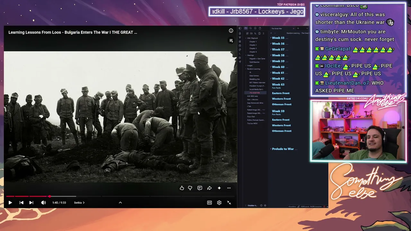Viewport: 411px width, 231px height.
Task: Open Obsidian help icon
Action: pyautogui.click(x=261, y=206)
